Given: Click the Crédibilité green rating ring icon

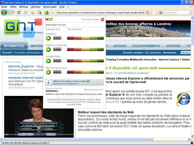Looking at the screenshot, I should click(x=48, y=38).
